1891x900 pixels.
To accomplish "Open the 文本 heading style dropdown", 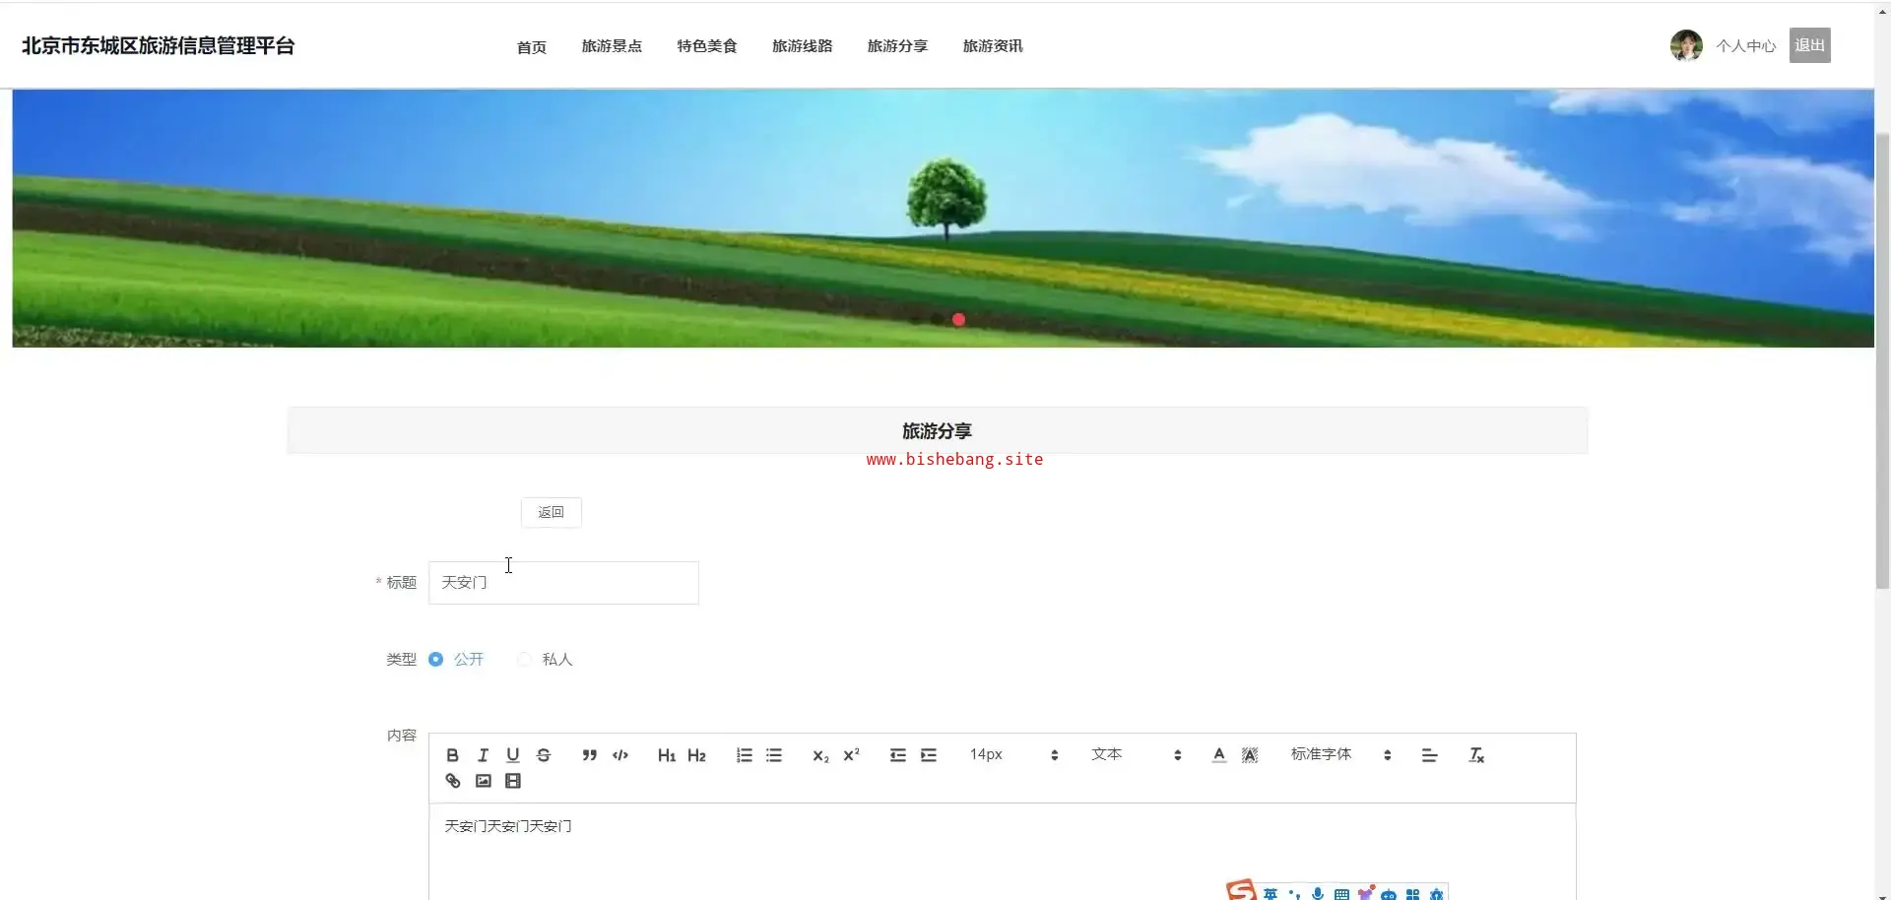I will 1136,754.
